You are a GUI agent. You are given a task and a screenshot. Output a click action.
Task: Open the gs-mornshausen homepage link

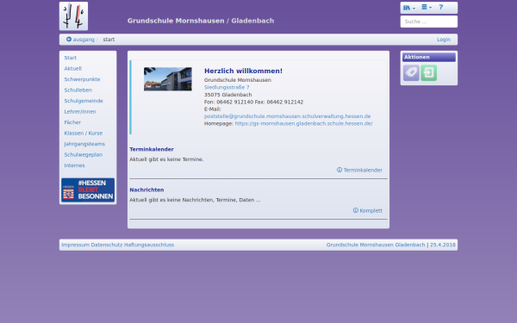coord(303,123)
